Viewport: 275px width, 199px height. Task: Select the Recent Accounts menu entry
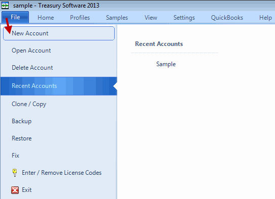pyautogui.click(x=59, y=86)
